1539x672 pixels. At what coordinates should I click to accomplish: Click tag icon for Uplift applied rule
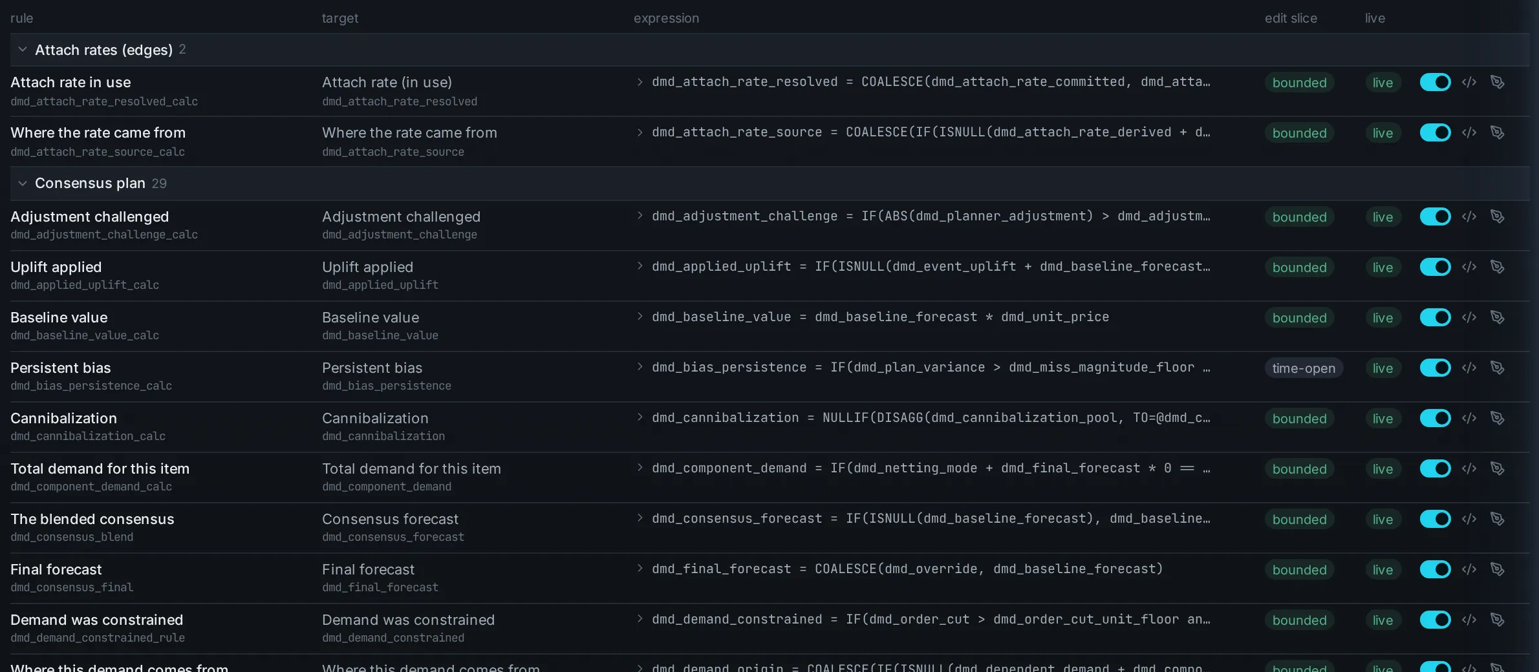point(1497,267)
